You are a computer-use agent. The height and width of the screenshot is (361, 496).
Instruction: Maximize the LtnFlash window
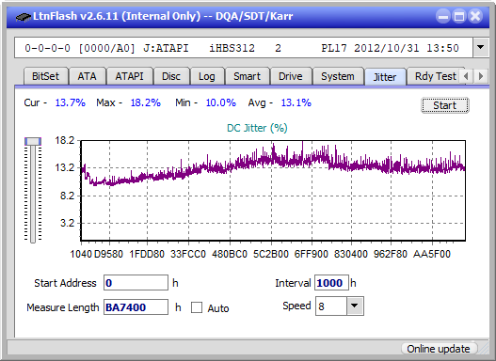click(459, 16)
